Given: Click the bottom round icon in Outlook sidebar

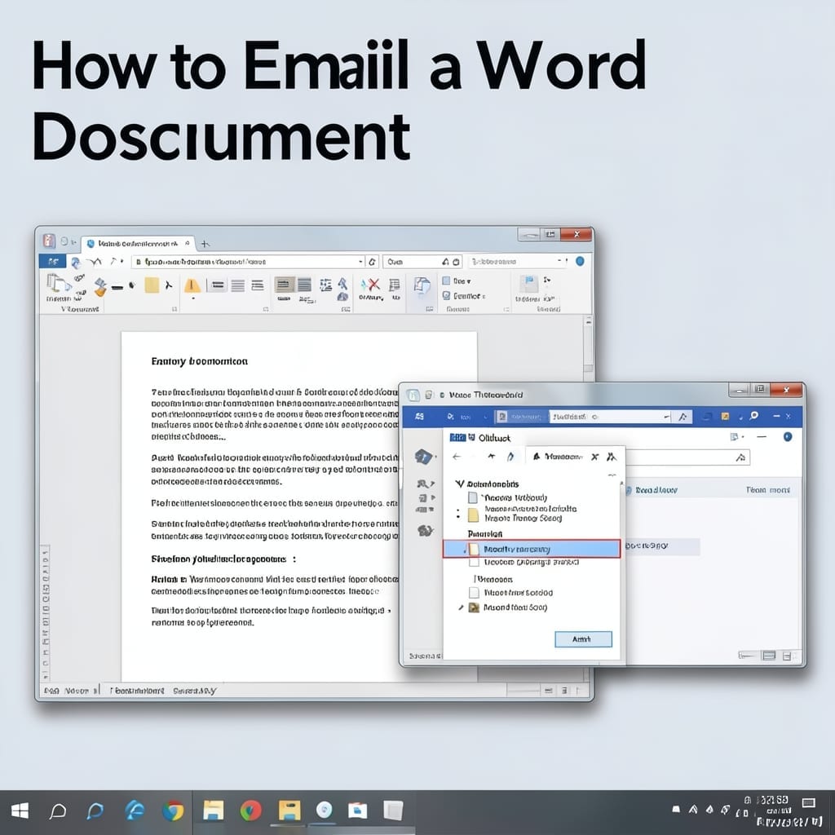Looking at the screenshot, I should (425, 530).
